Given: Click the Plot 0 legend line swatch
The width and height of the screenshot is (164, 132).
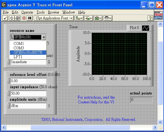Looking at the screenshot, I should point(146,28).
